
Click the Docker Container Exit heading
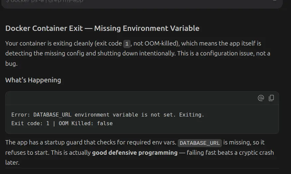click(102, 28)
